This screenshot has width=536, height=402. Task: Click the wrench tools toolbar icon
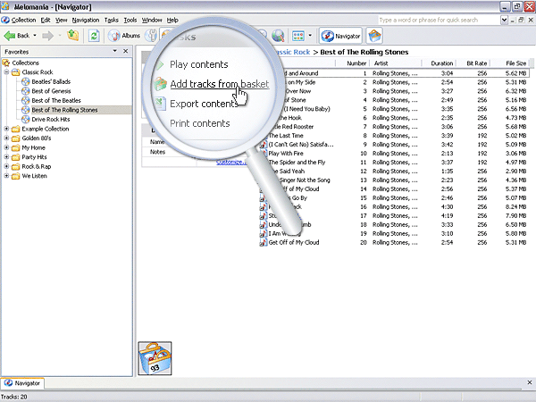151,36
